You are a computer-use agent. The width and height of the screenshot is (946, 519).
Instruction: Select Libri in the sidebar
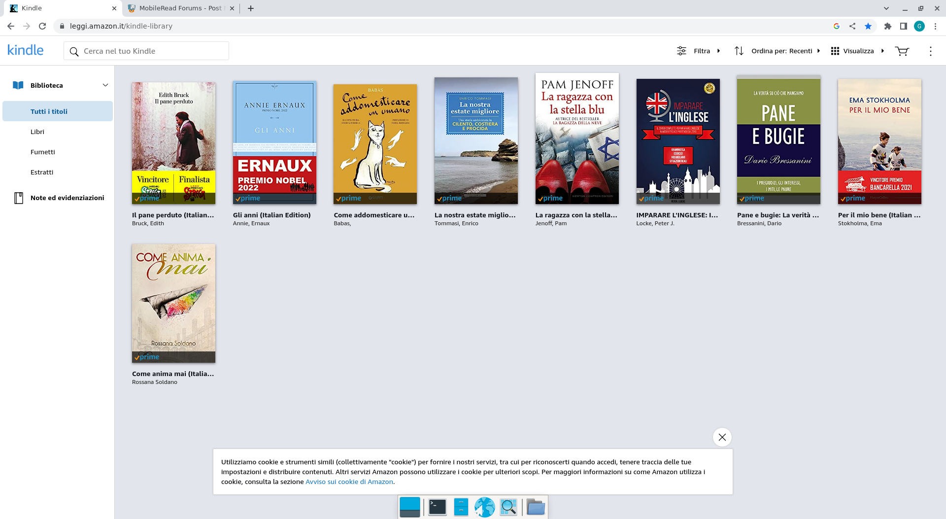(x=37, y=132)
